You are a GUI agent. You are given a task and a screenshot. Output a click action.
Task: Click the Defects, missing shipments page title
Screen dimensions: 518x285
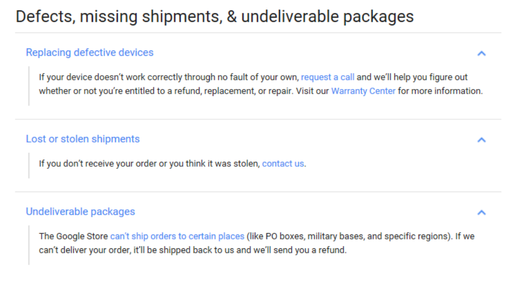215,17
